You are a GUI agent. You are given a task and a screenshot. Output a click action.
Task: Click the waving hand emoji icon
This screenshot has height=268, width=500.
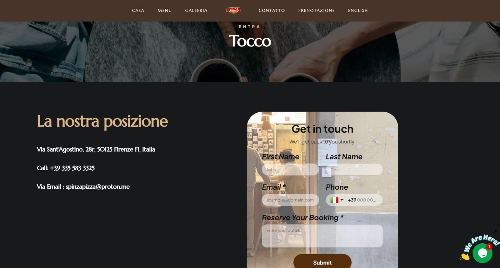point(465,256)
